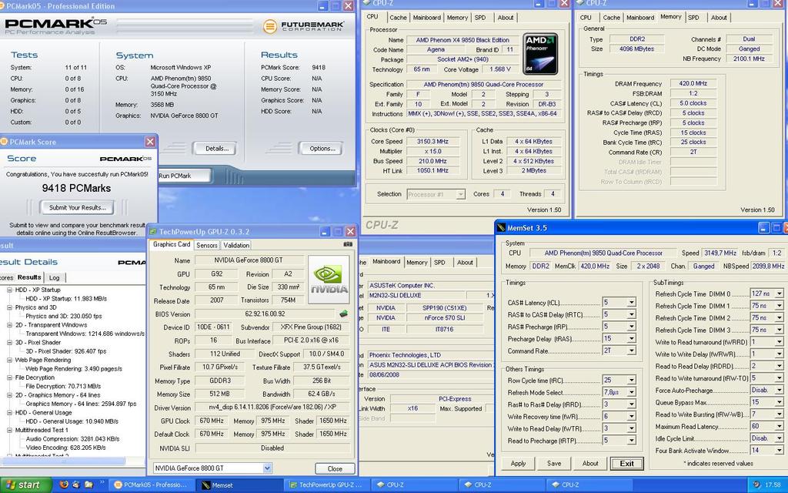The image size is (788, 493).
Task: Open the Force Auto-Precharge dropdown
Action: click(x=780, y=390)
